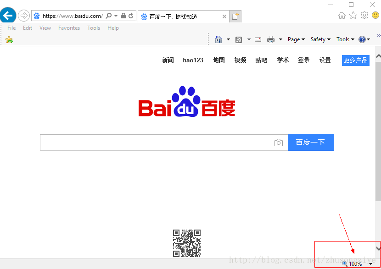This screenshot has width=381, height=269.
Task: Open the Tools menu in menu bar
Action: pyautogui.click(x=94, y=28)
